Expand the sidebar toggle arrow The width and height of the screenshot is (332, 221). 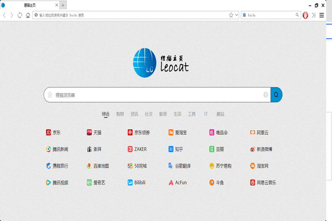point(313,15)
